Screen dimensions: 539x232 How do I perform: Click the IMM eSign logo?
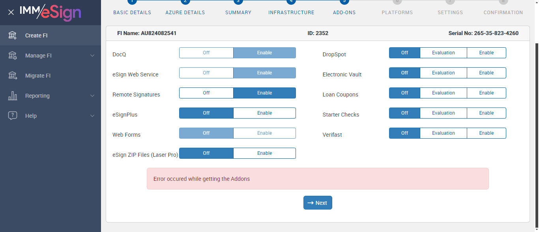tap(50, 12)
